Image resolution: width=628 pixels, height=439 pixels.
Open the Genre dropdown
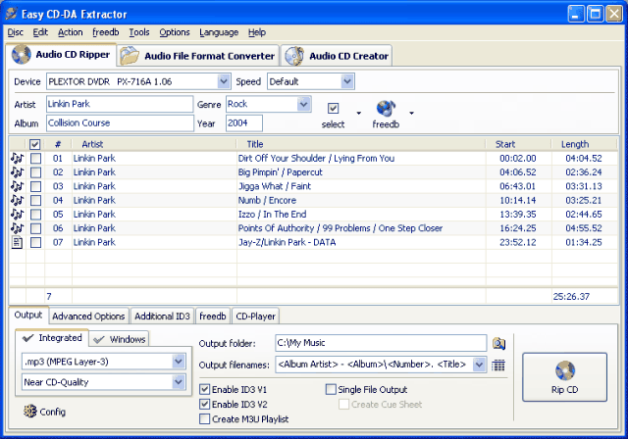point(303,104)
